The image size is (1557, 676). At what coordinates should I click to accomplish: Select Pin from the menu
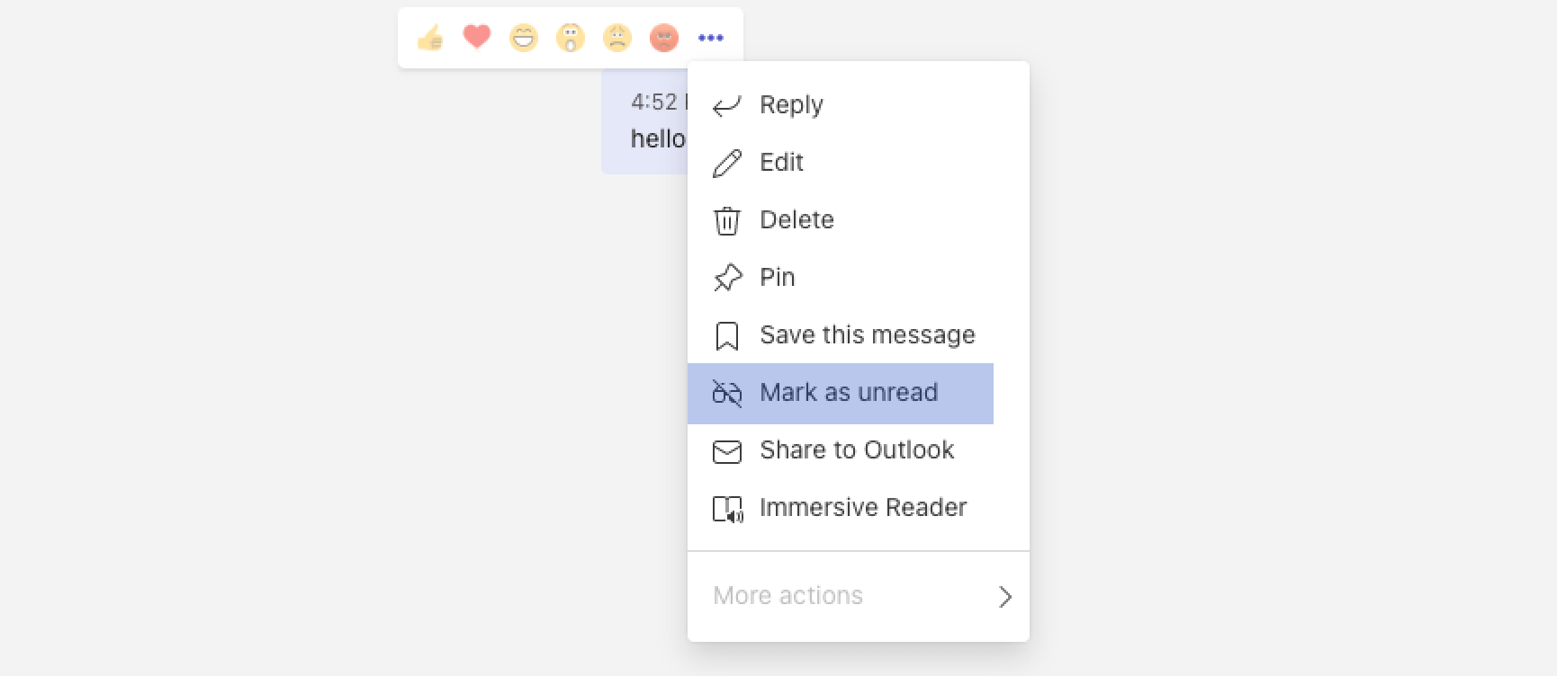click(x=777, y=277)
